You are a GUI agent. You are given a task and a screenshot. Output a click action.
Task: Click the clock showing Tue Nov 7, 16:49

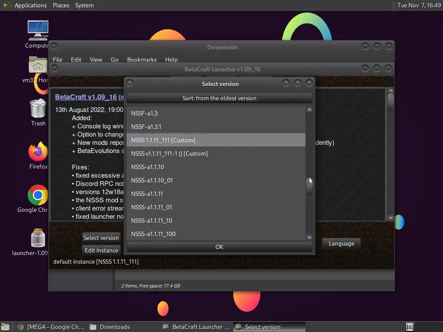point(419,5)
